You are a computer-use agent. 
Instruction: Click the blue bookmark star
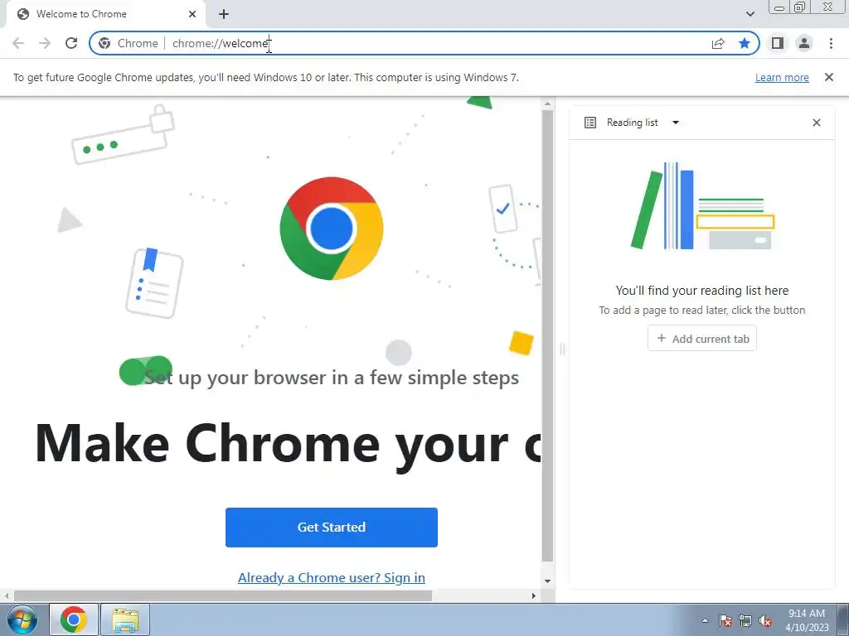pos(745,43)
